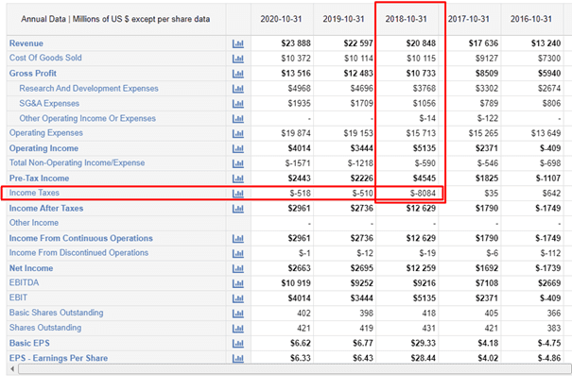This screenshot has height=391, width=572.
Task: Click the 2020-10-31 column header
Action: coord(282,18)
